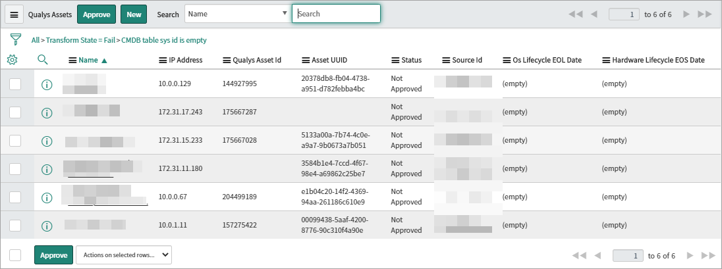This screenshot has height=269, width=722.
Task: Click the Status column header text
Action: tap(412, 61)
